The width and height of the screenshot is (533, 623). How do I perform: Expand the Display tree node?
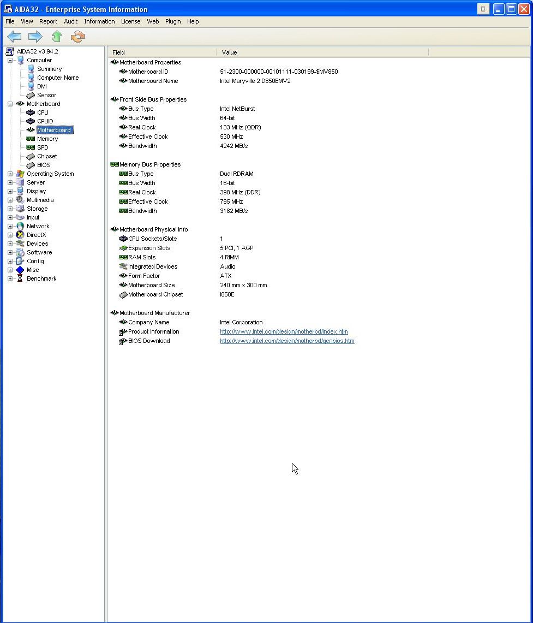(10, 191)
